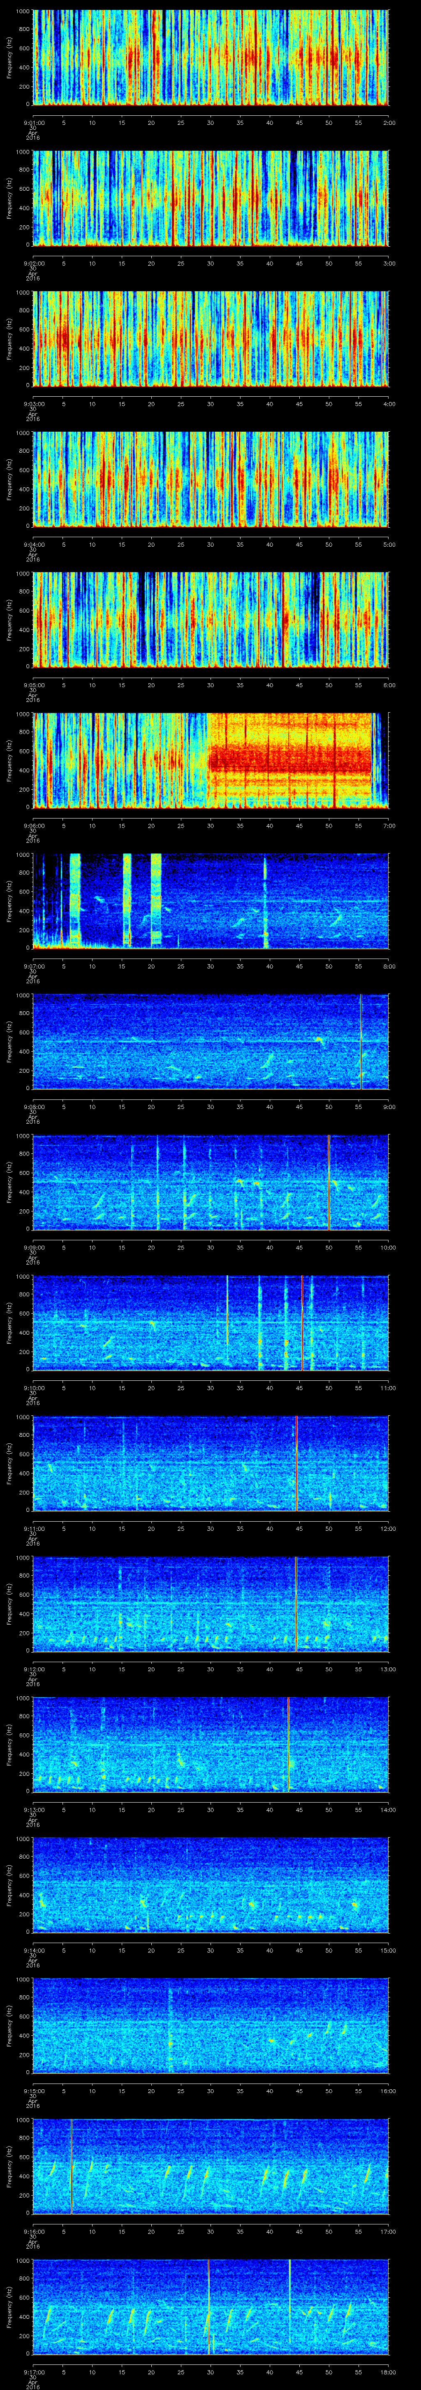Select the 9:13:00 time axis label

click(x=33, y=1809)
